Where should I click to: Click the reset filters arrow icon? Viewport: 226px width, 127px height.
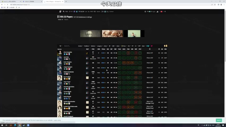pos(60,46)
